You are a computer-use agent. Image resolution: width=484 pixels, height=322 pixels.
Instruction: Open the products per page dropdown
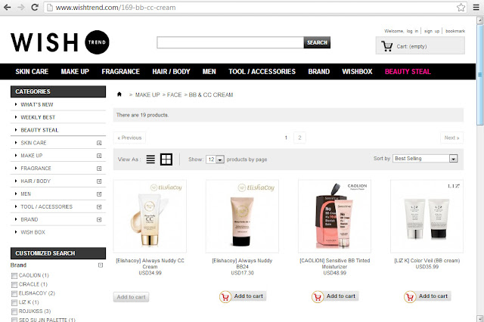215,159
